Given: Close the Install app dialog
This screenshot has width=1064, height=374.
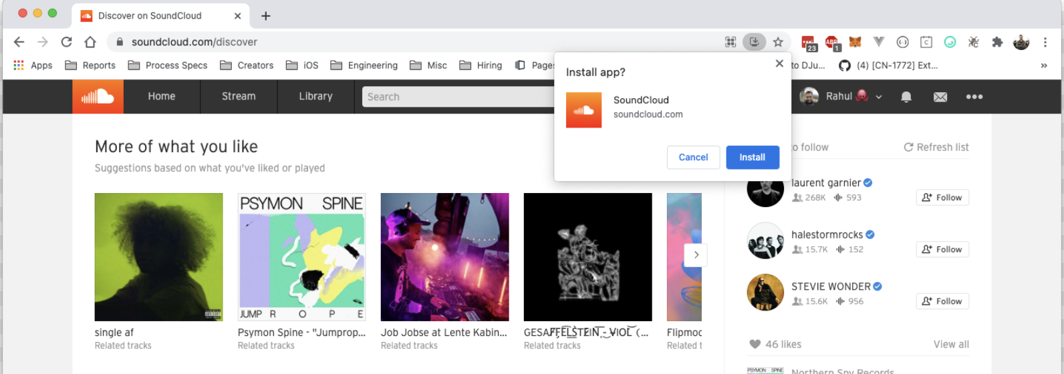Looking at the screenshot, I should point(779,63).
